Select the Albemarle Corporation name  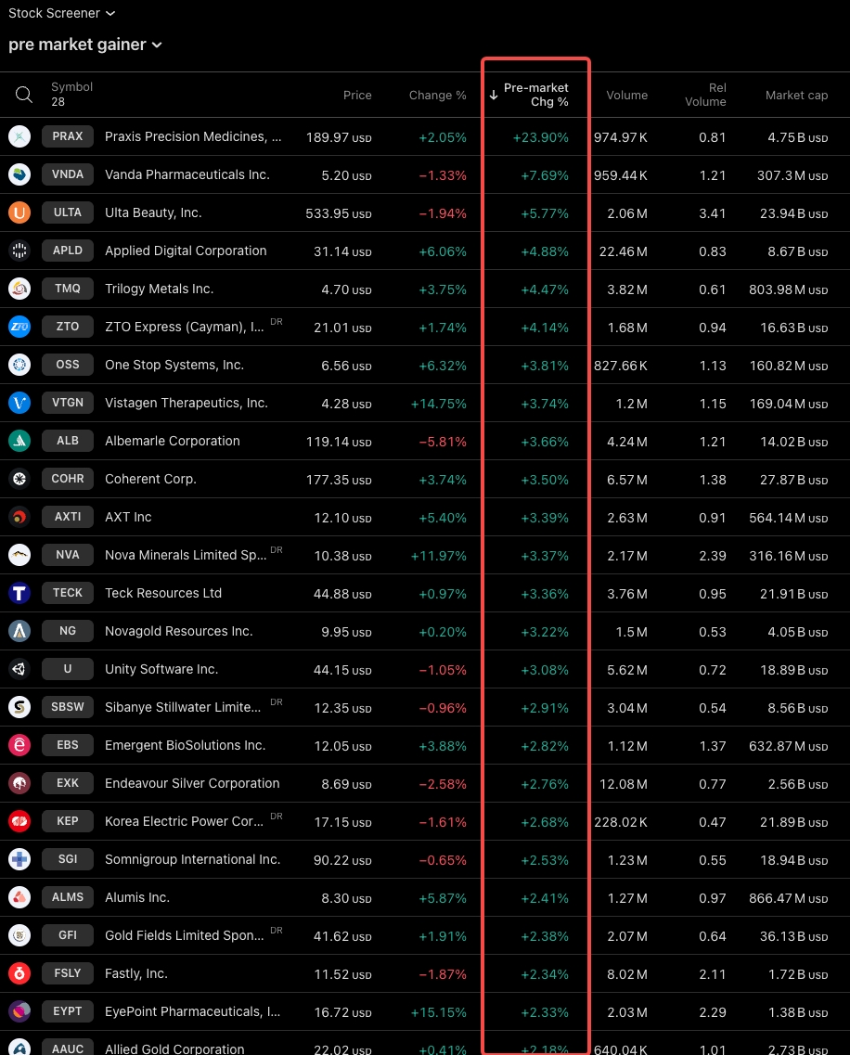(x=173, y=441)
